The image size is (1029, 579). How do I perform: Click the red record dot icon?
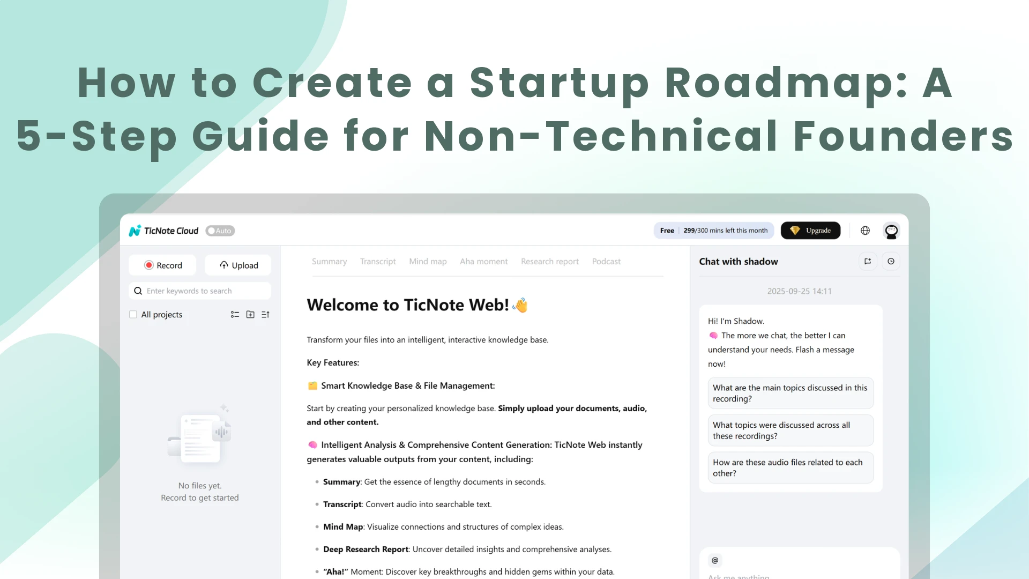149,265
